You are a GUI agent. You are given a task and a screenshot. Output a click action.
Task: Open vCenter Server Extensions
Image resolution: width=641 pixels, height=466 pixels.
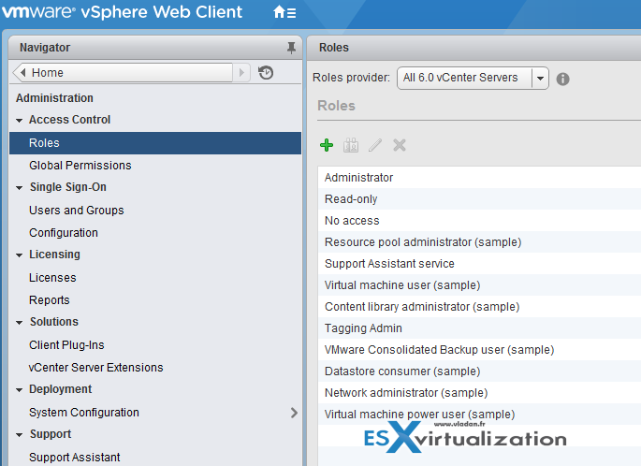pos(96,368)
